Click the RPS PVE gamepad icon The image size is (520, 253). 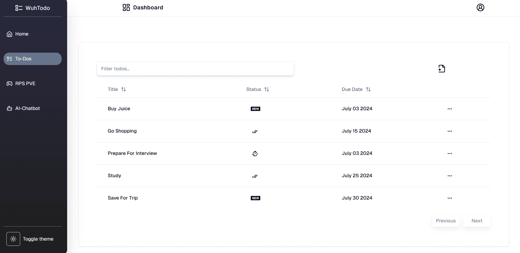click(x=9, y=83)
